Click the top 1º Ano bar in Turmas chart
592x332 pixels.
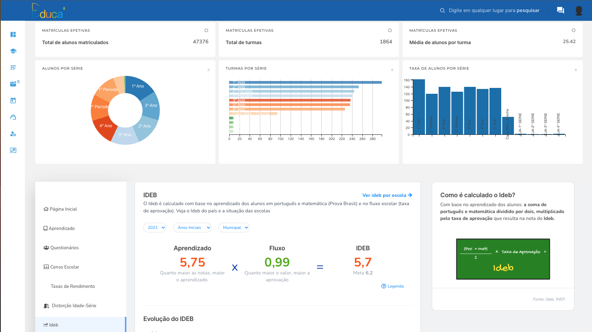point(305,82)
